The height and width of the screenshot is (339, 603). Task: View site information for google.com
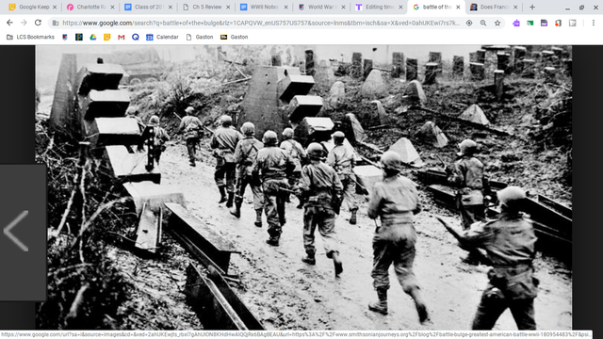(x=56, y=23)
